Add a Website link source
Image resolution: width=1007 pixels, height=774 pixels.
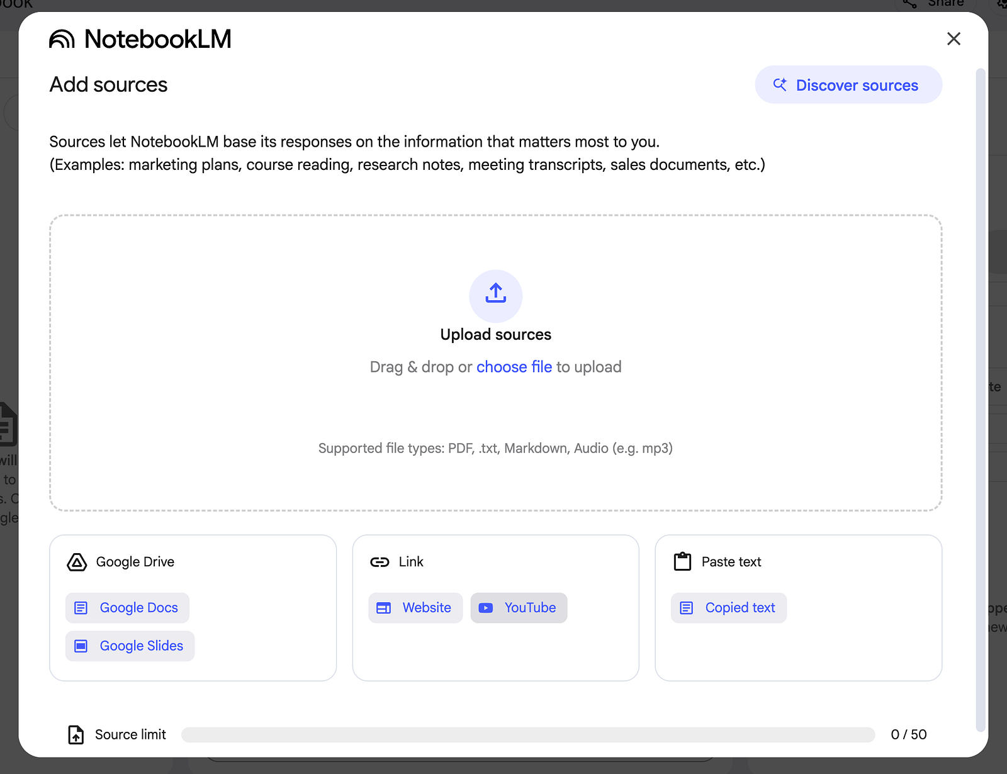click(415, 608)
